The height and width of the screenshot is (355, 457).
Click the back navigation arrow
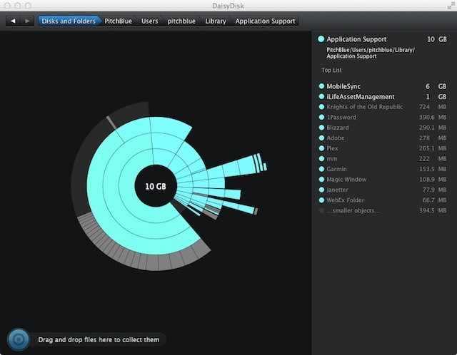click(x=14, y=21)
